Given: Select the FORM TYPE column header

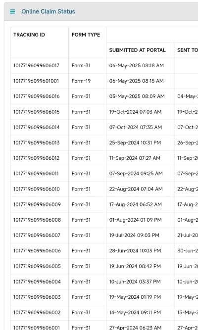Looking at the screenshot, I should coord(86,35).
